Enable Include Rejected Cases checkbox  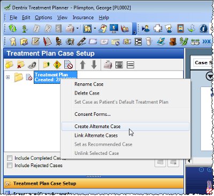(x=10, y=166)
